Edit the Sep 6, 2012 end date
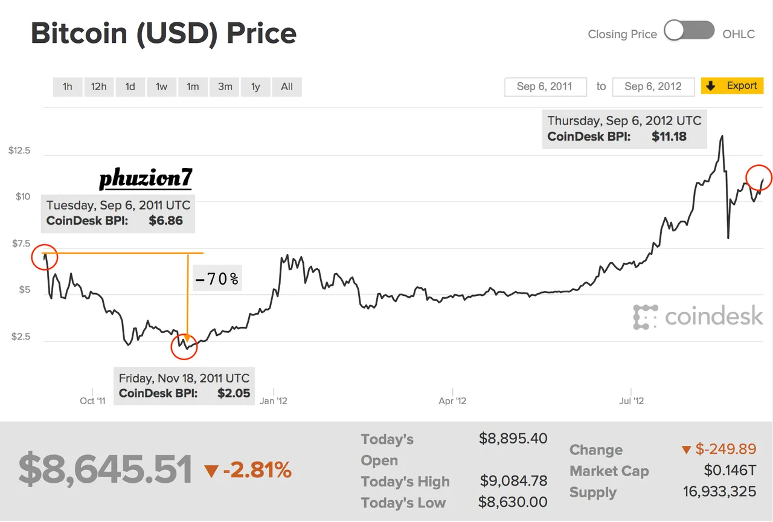This screenshot has width=773, height=522. click(653, 86)
